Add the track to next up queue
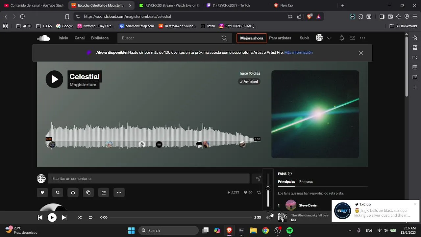The width and height of the screenshot is (421, 237). click(x=104, y=193)
